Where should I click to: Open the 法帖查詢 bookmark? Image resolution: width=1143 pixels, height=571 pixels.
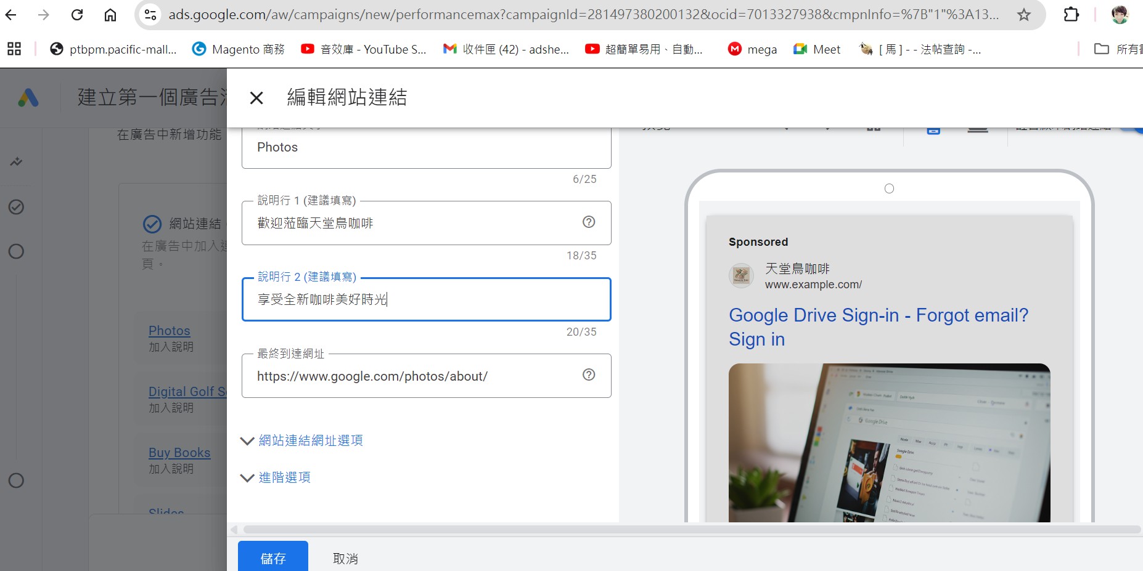coord(920,49)
